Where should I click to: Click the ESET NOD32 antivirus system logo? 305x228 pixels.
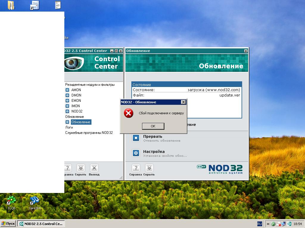pos(220,169)
